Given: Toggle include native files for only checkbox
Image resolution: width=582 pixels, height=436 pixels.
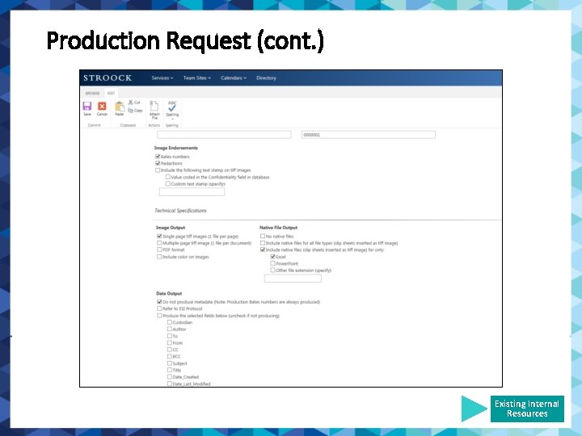Looking at the screenshot, I should [263, 249].
